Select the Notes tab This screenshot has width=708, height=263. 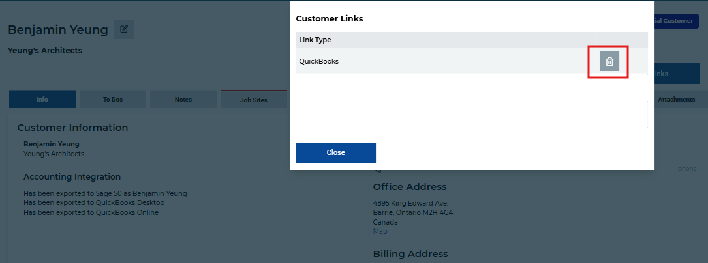(183, 100)
